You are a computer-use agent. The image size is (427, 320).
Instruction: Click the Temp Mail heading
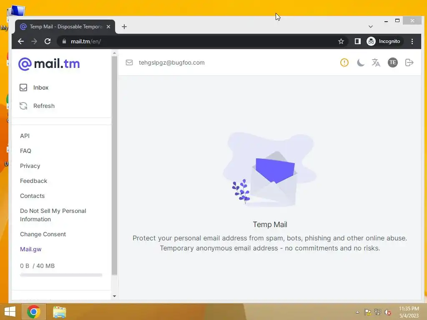coord(270,225)
